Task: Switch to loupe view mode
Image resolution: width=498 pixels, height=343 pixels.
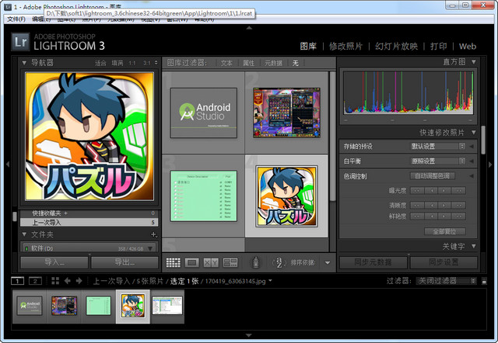Action: [192, 262]
